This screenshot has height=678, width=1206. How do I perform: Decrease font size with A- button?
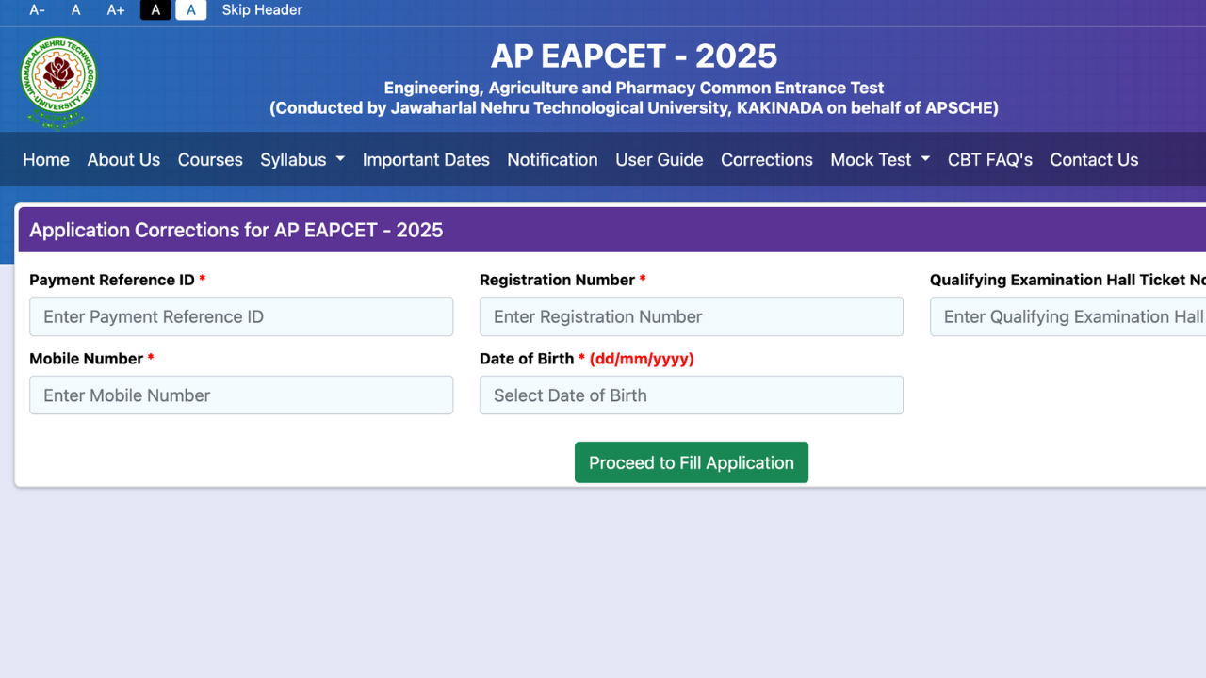click(38, 10)
